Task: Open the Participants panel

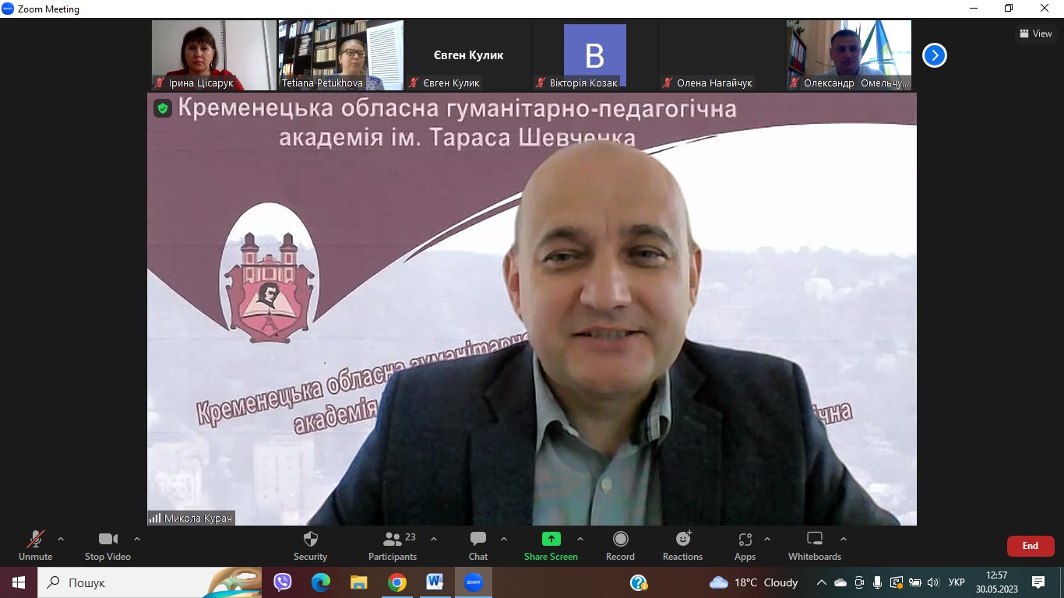Action: (x=393, y=540)
